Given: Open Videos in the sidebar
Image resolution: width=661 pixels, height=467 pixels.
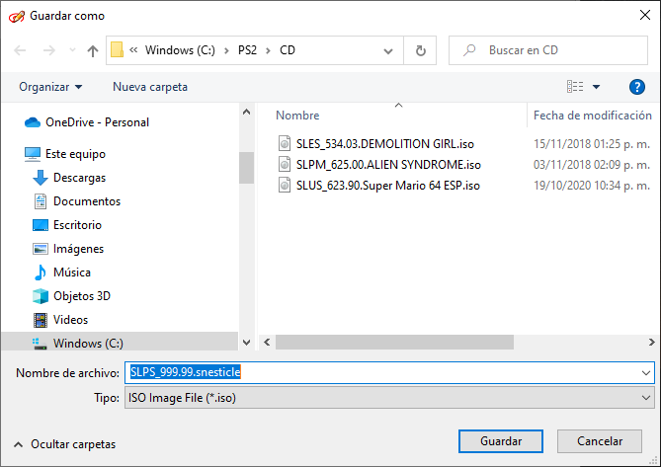Looking at the screenshot, I should click(70, 320).
